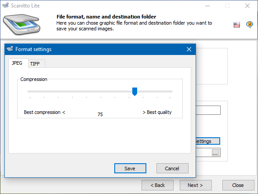The height and width of the screenshot is (194, 258).
Task: Click the "Compression" group label
Action: (34, 79)
